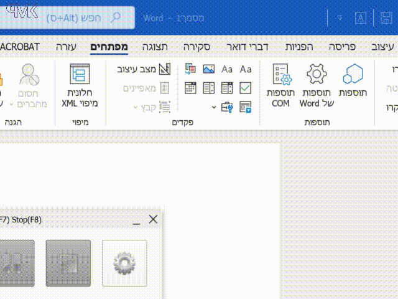Open the סקירה review tab
The width and height of the screenshot is (398, 299).
[197, 47]
